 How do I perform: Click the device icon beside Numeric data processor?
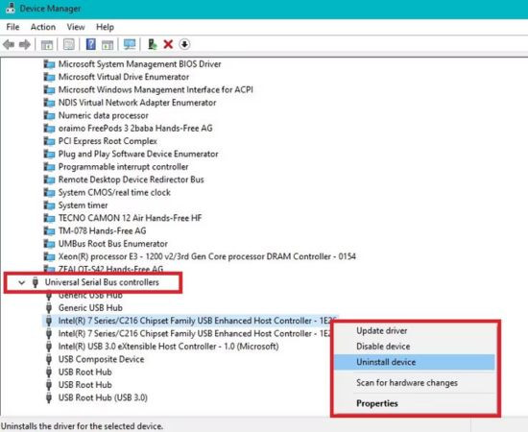click(x=49, y=115)
